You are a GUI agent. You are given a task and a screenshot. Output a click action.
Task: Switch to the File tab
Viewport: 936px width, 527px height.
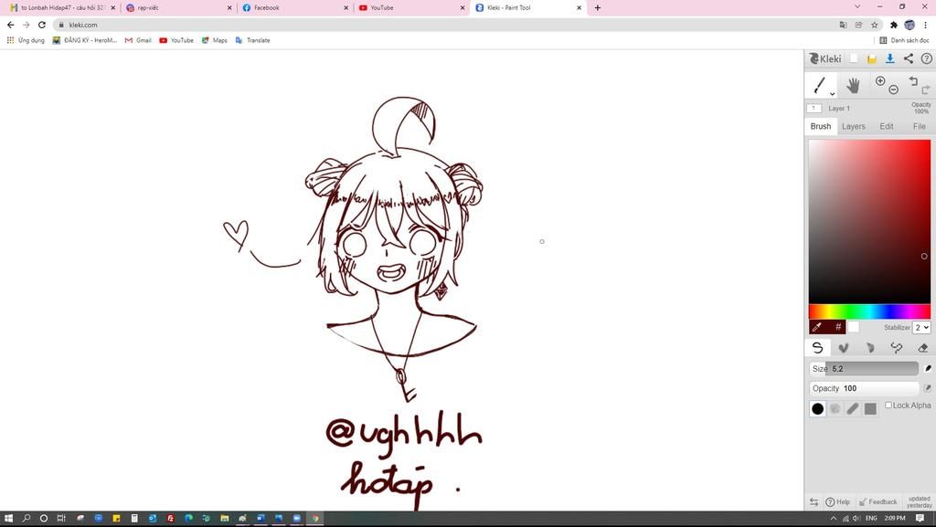(920, 126)
